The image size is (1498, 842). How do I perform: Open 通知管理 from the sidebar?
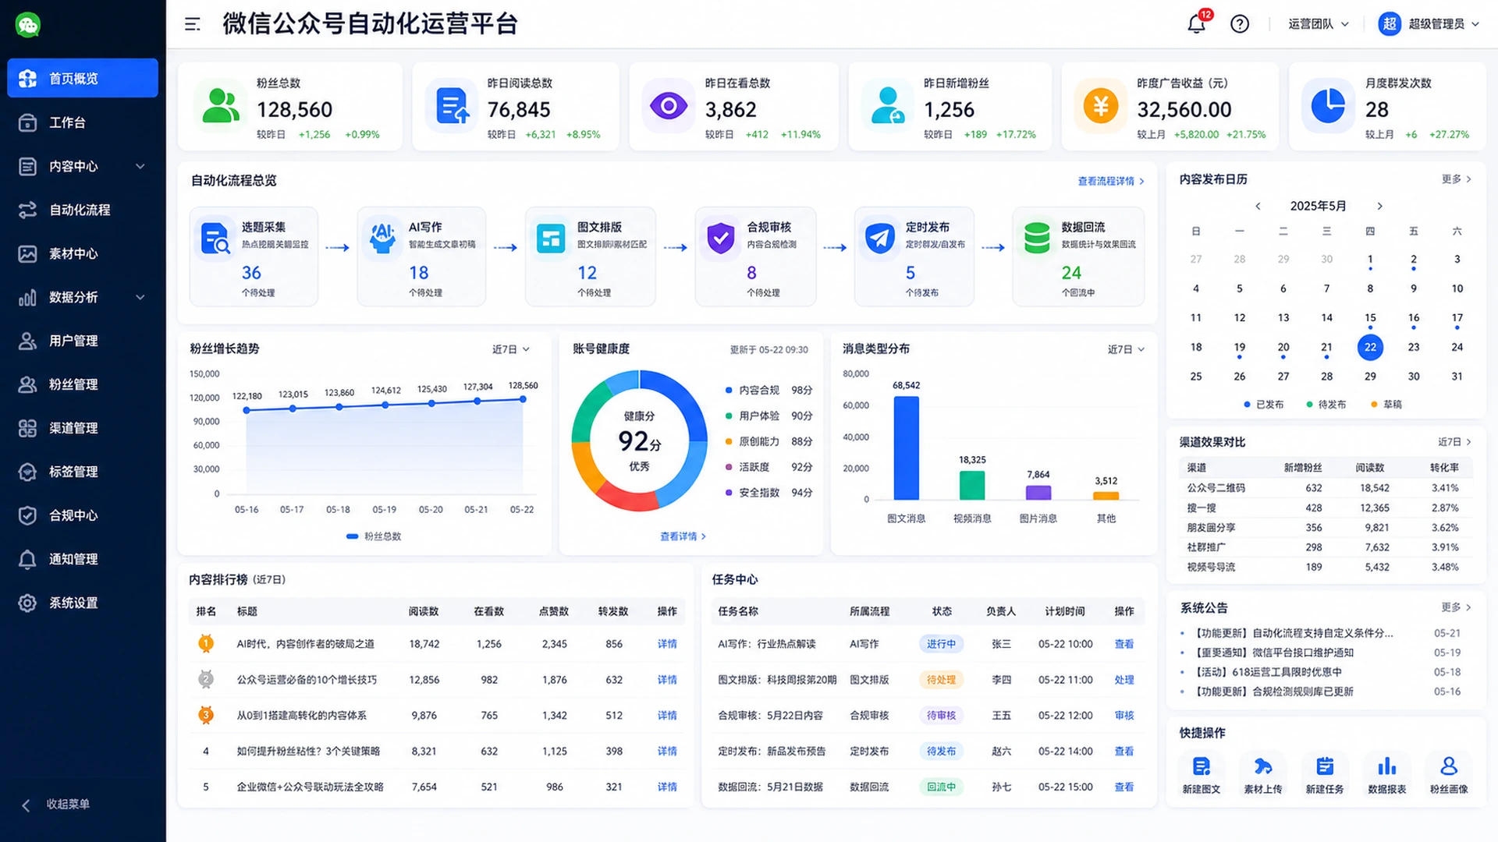(x=83, y=559)
